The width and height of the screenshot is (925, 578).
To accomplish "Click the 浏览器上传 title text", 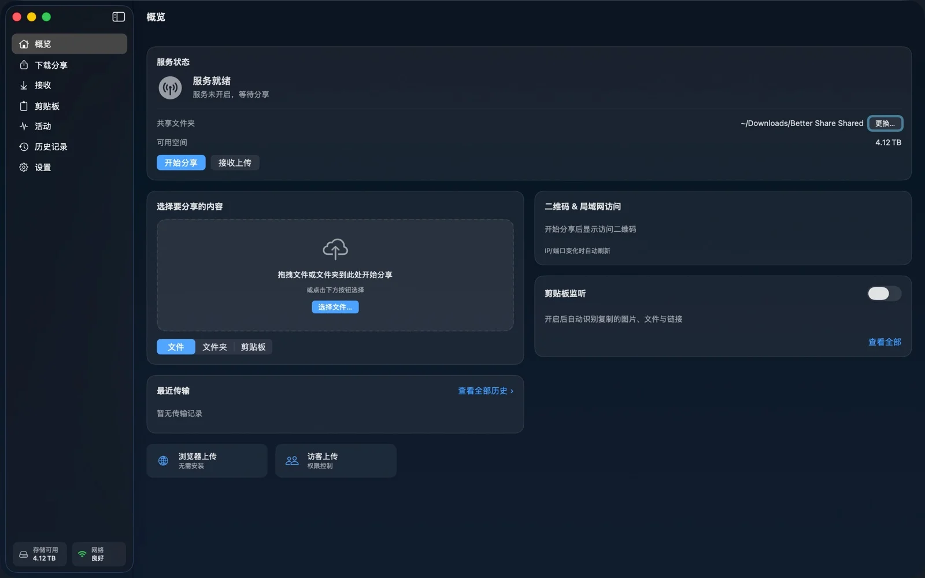I will 198,457.
